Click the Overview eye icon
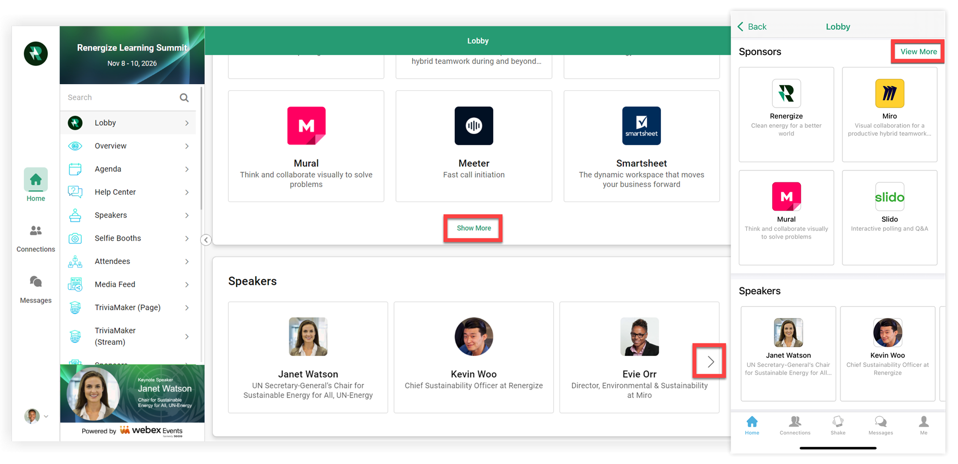Image resolution: width=958 pixels, height=464 pixels. click(75, 146)
